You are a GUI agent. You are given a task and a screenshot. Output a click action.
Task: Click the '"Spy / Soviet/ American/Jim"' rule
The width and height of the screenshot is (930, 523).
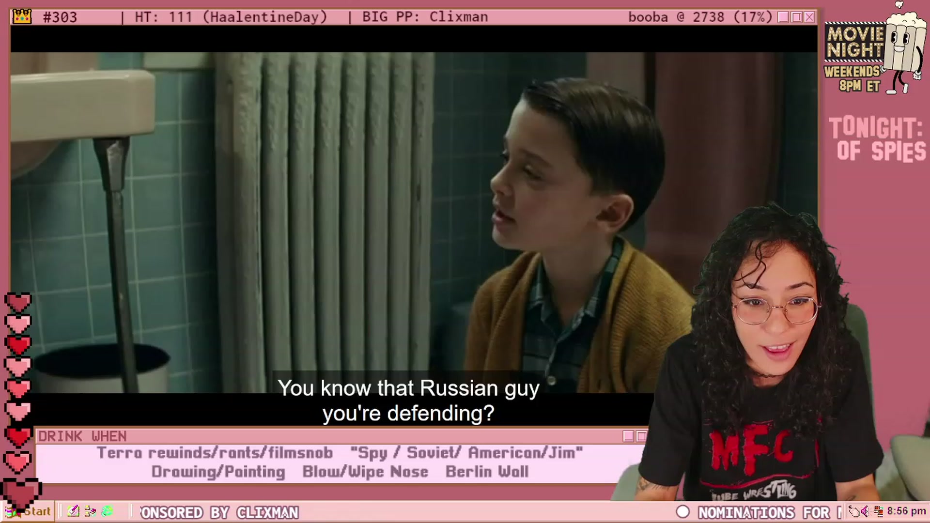tap(466, 453)
